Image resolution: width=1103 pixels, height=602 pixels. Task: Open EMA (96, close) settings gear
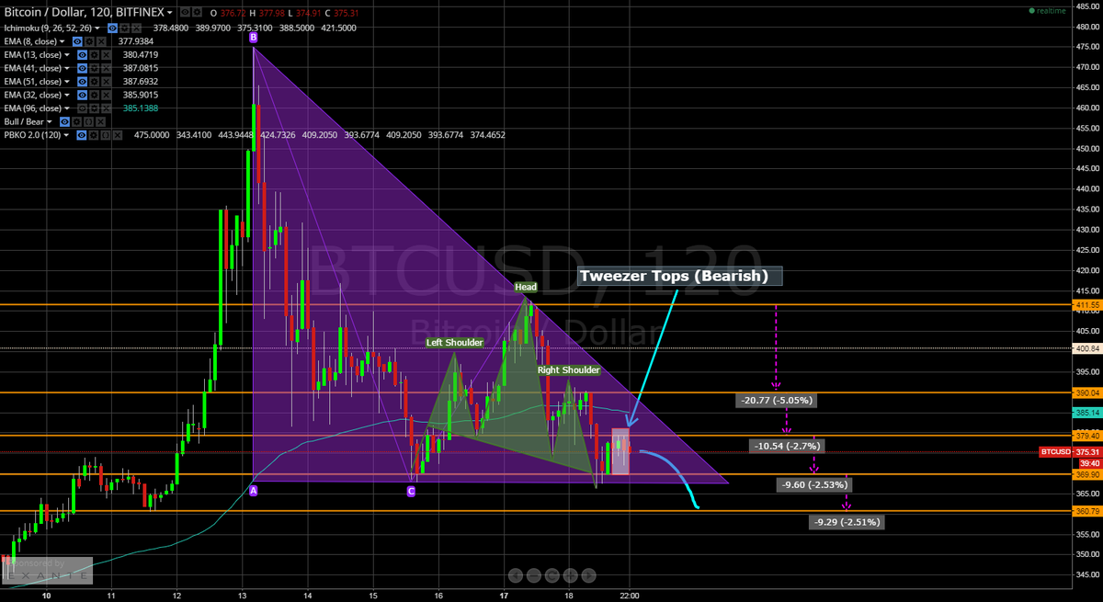tap(94, 108)
